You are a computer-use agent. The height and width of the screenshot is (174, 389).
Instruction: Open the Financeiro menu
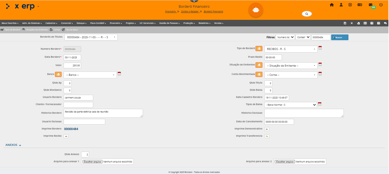coord(115,23)
